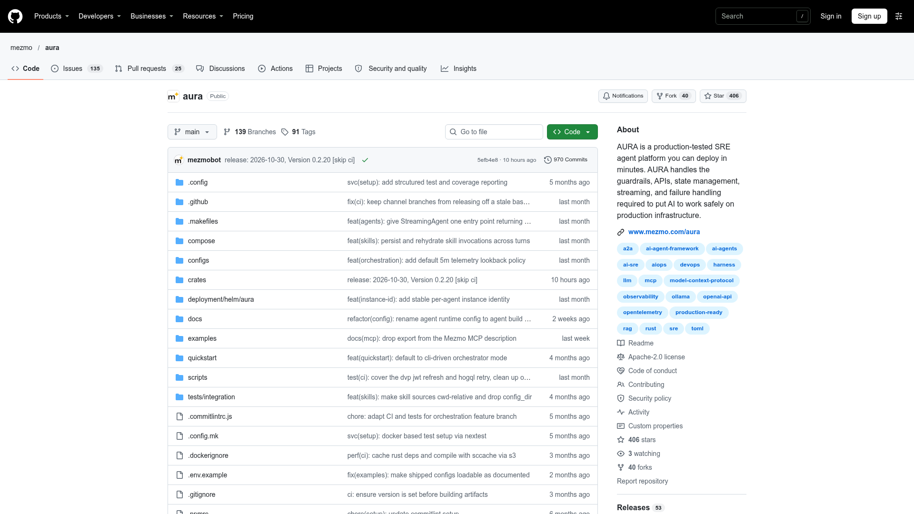Click the crates folder icon
This screenshot has width=914, height=514.
[x=179, y=280]
